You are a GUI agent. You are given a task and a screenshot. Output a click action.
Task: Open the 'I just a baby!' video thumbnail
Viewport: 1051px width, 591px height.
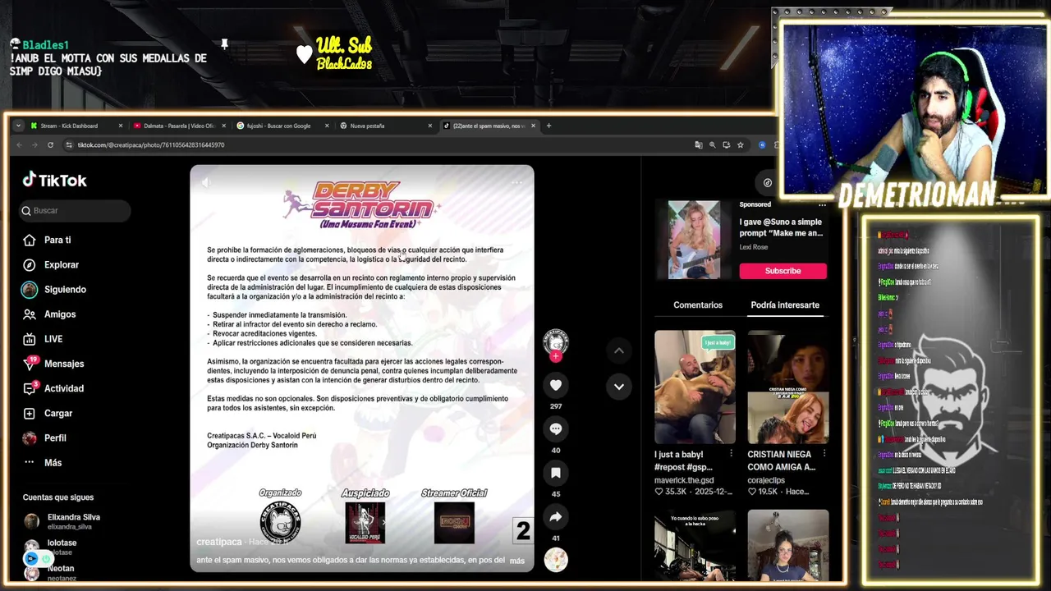695,387
